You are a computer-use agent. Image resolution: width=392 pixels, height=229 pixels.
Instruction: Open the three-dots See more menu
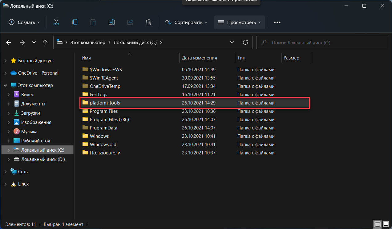click(277, 22)
